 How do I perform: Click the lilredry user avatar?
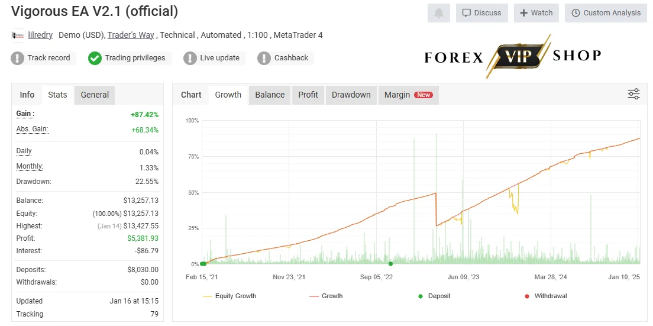[x=18, y=35]
